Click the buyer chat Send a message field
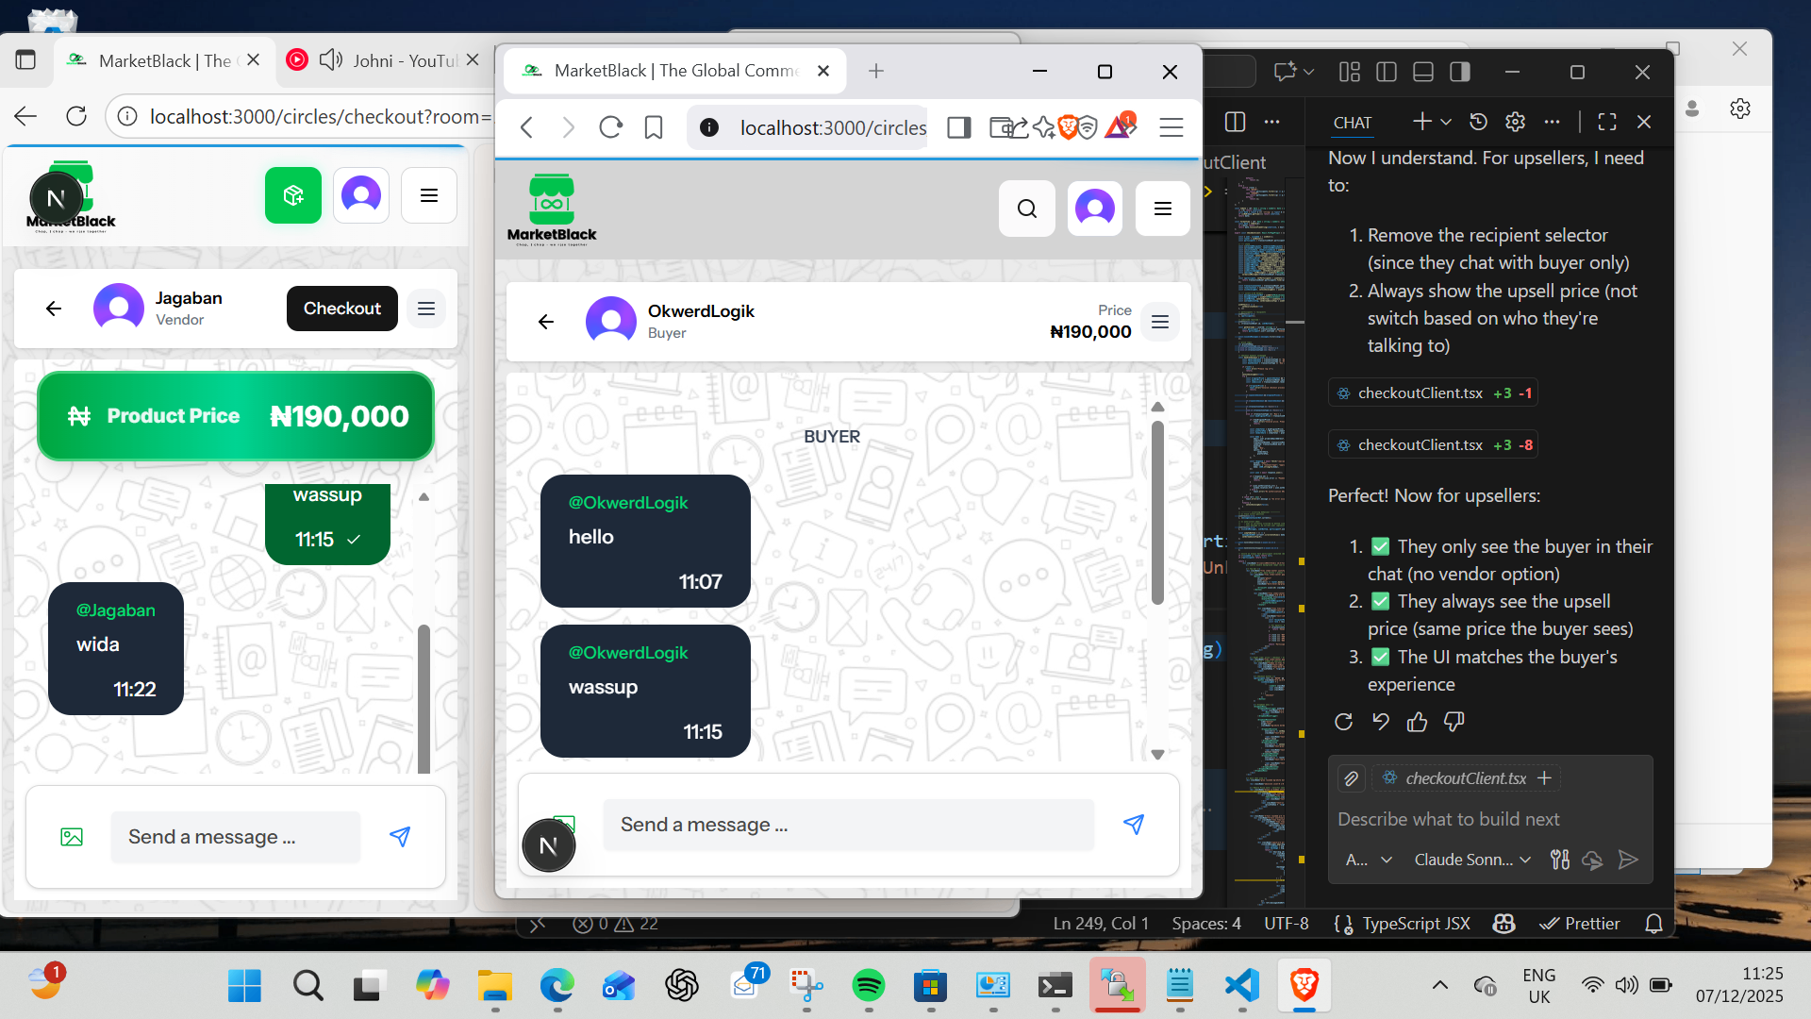This screenshot has height=1019, width=1811. [x=847, y=825]
